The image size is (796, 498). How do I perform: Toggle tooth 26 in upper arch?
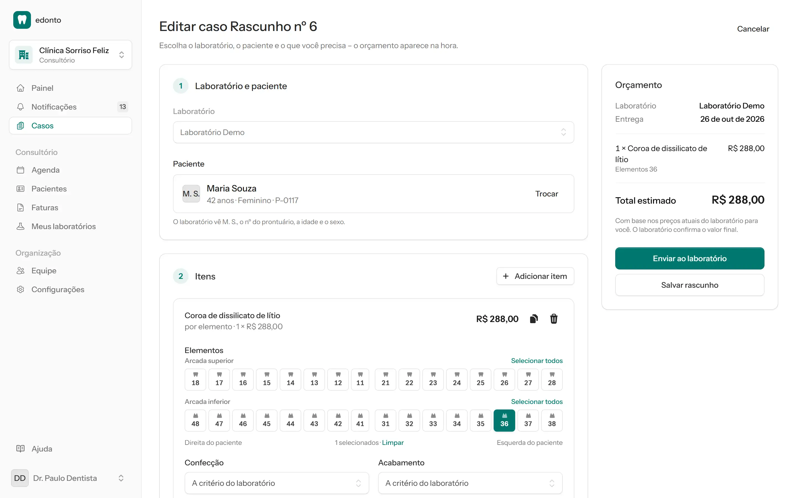[504, 379]
